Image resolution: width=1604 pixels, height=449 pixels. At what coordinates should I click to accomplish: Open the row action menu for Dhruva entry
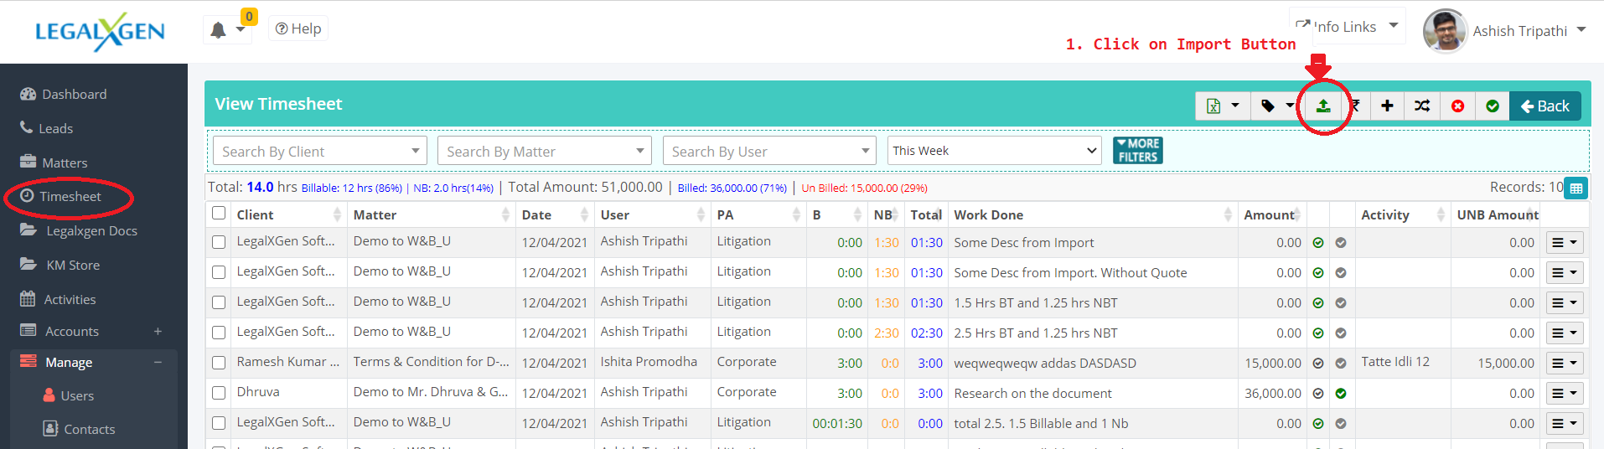(x=1564, y=393)
